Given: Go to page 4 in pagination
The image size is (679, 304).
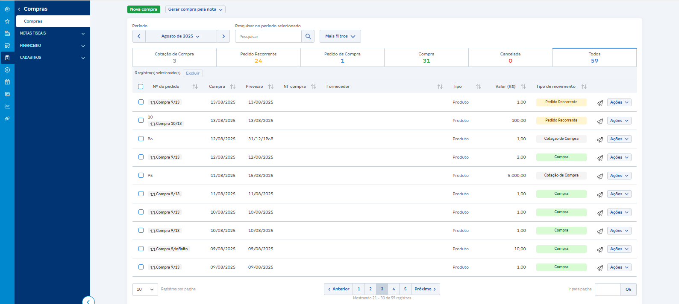Looking at the screenshot, I should pyautogui.click(x=394, y=289).
